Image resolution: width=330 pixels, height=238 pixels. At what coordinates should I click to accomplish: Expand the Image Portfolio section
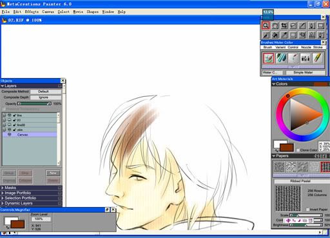point(3,193)
